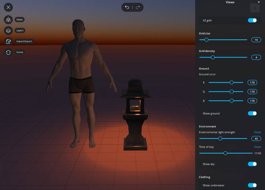Edit the B value field 178
Screen dimensions: 265x190
[x=252, y=101]
